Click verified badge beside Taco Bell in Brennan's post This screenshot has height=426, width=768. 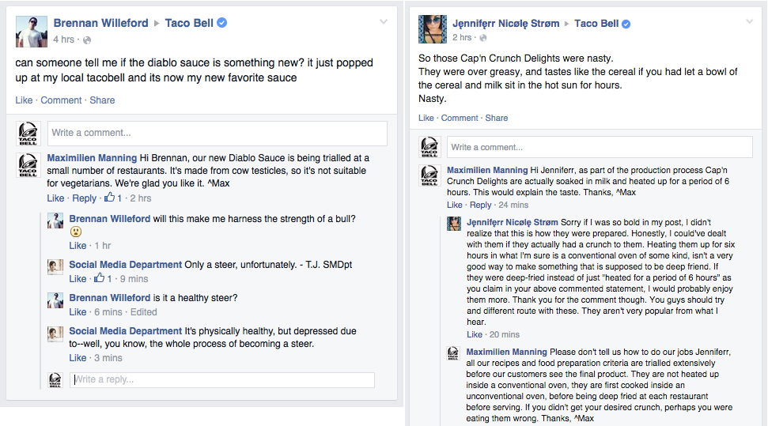(x=222, y=23)
